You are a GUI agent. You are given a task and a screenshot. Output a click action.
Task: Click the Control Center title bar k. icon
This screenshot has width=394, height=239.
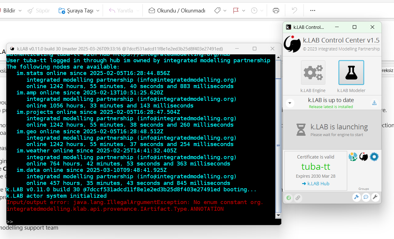coord(289,27)
